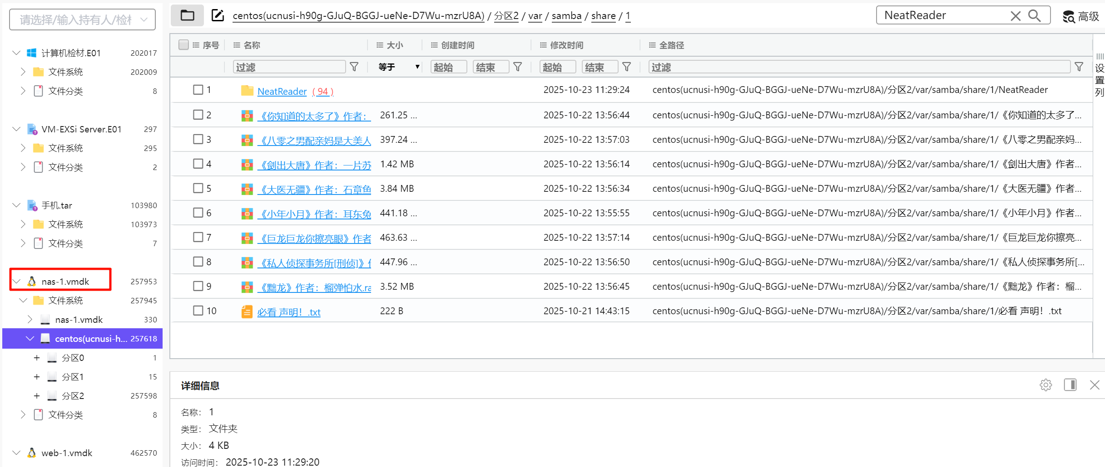Sort by 修改时间 column header
Screen dimensions: 1105x467
click(566, 45)
